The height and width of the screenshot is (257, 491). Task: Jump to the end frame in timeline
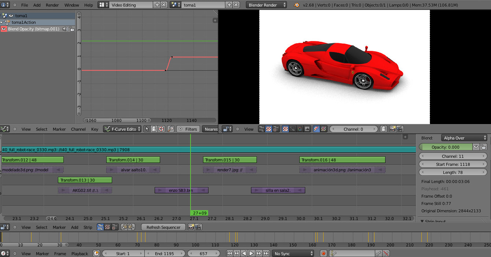pos(266,253)
